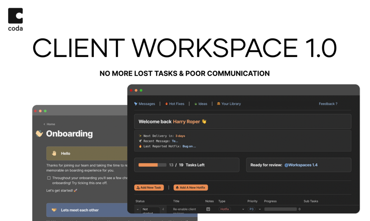Click the raised hand icon in Hello callout

tap(54, 153)
